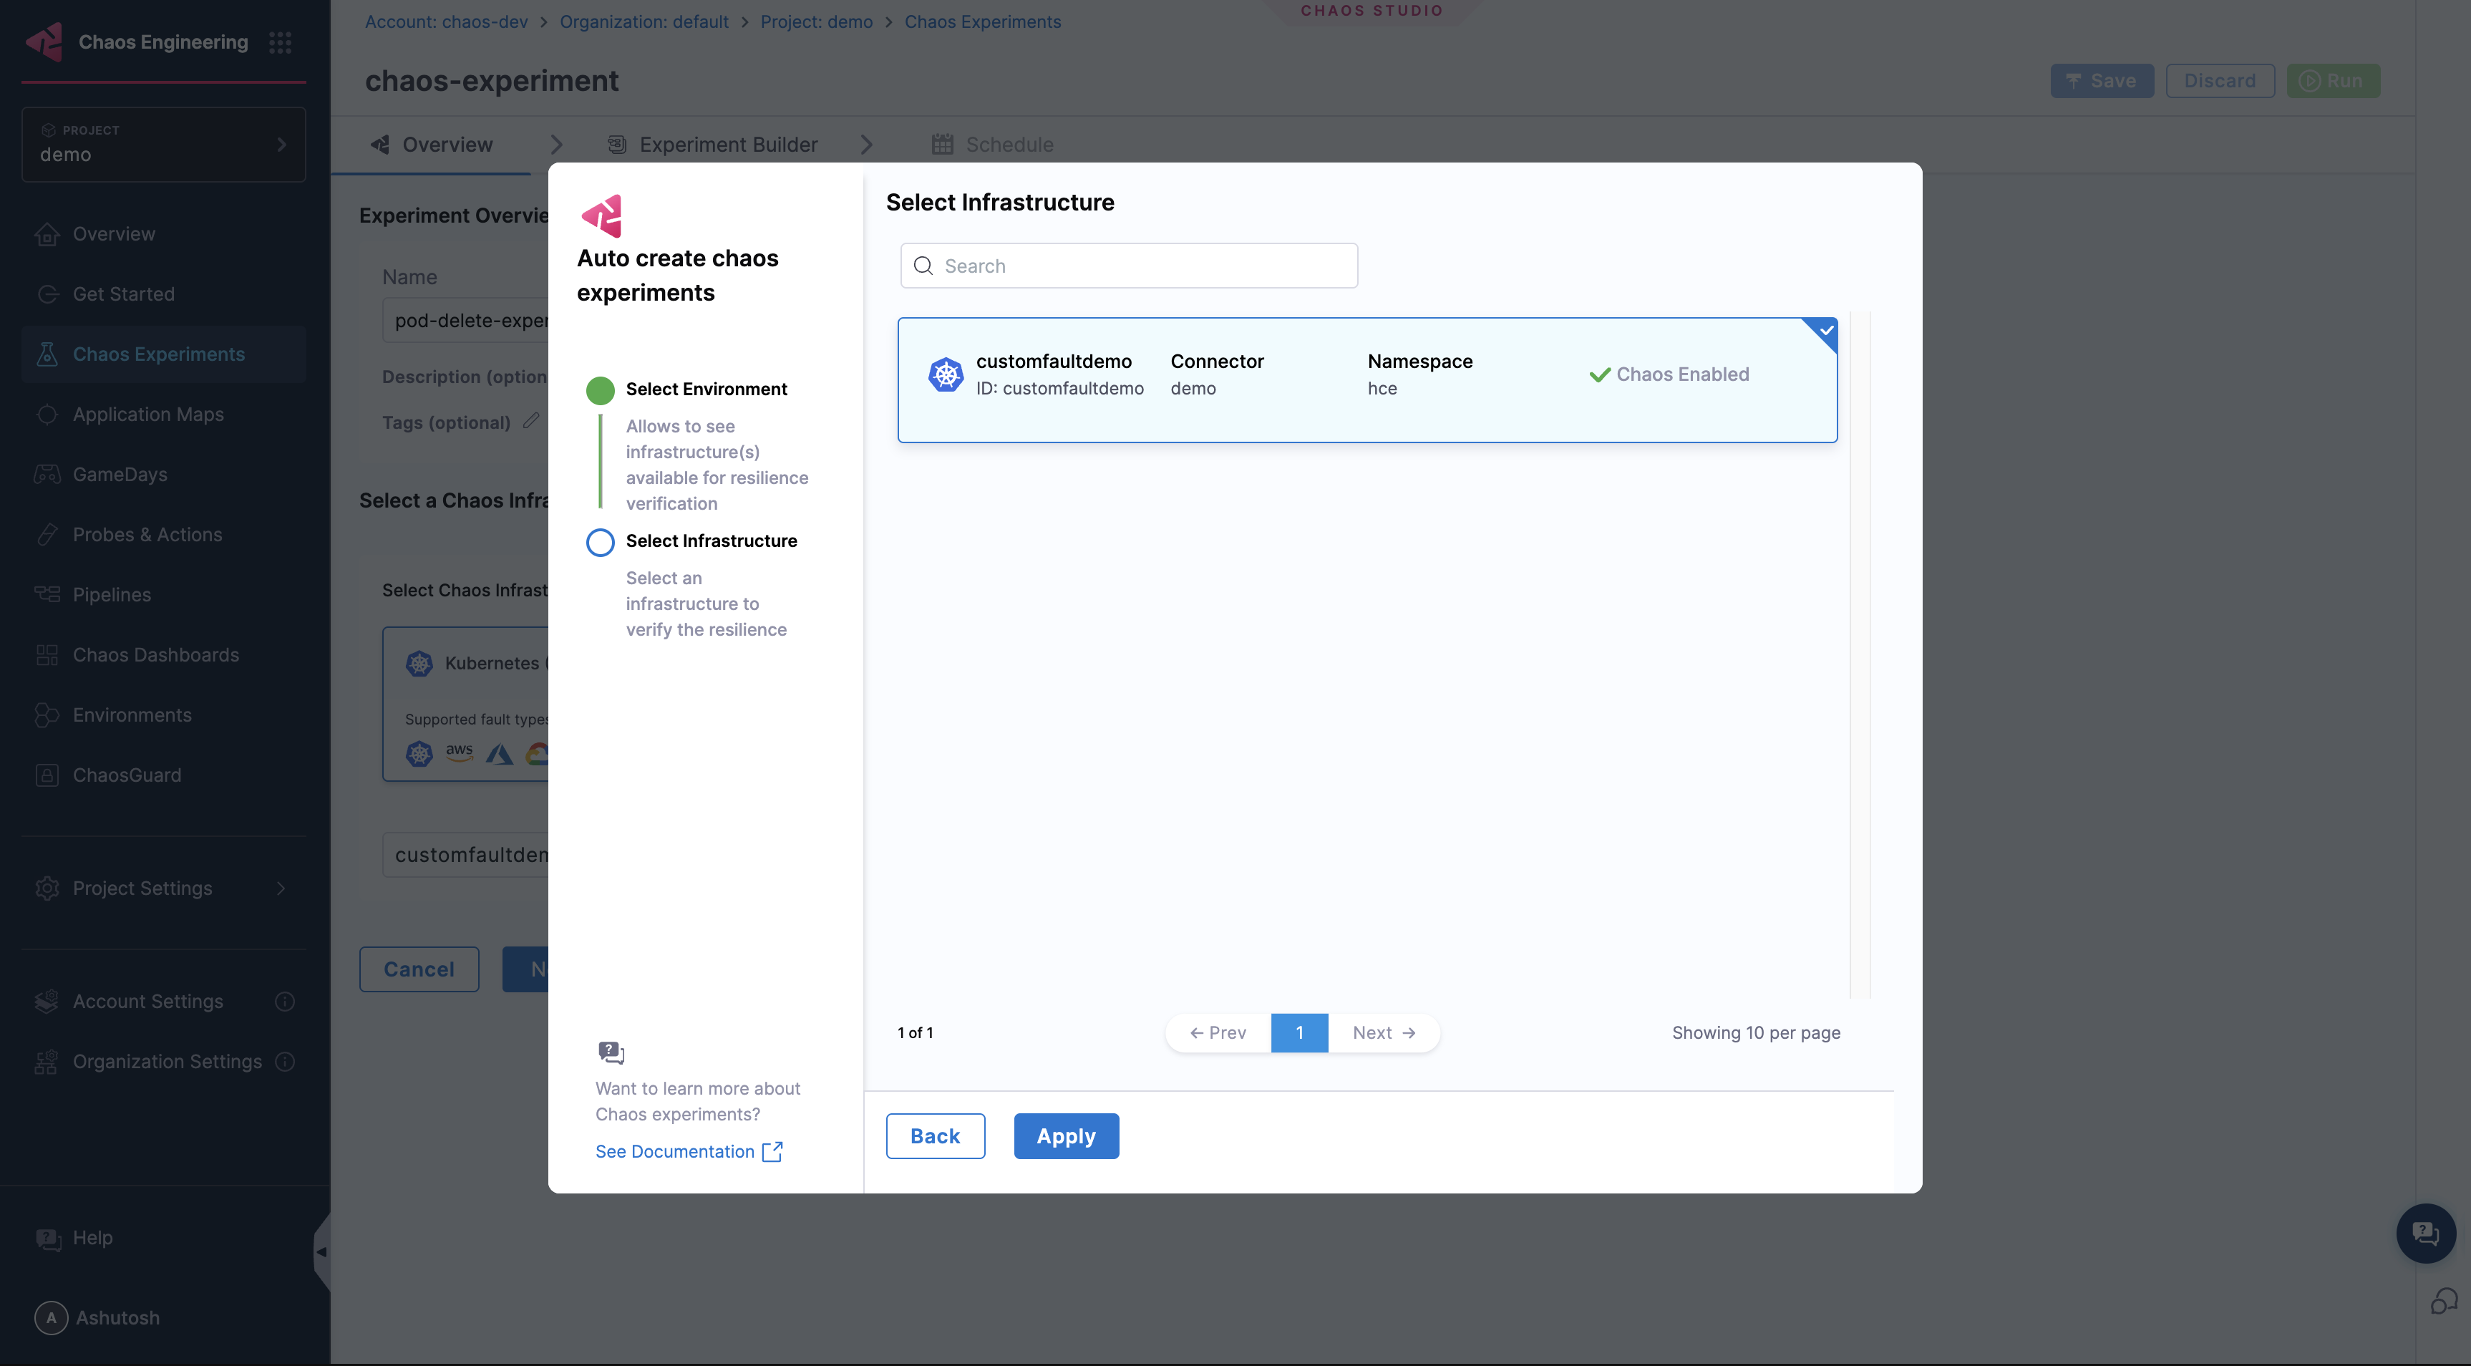Switch to the Experiment Builder tab
2471x1366 pixels.
pyautogui.click(x=729, y=144)
